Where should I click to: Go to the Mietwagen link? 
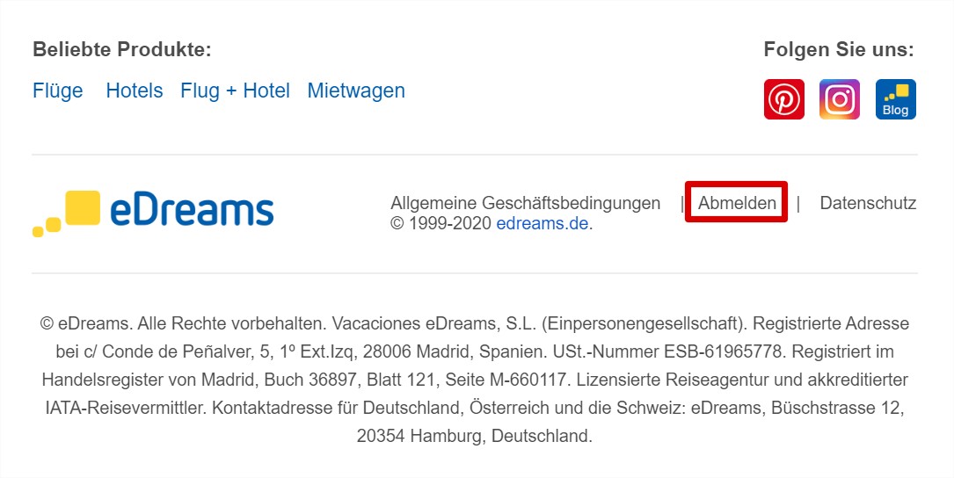tap(356, 91)
